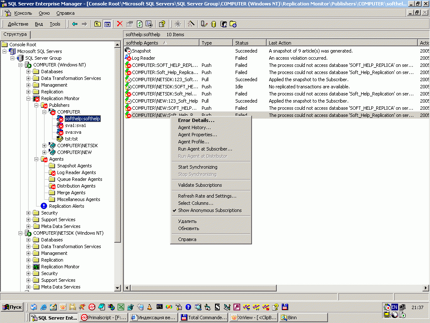Click the floppy disk quick launch icon
Image resolution: width=430 pixels, height=323 pixels.
tap(285, 307)
